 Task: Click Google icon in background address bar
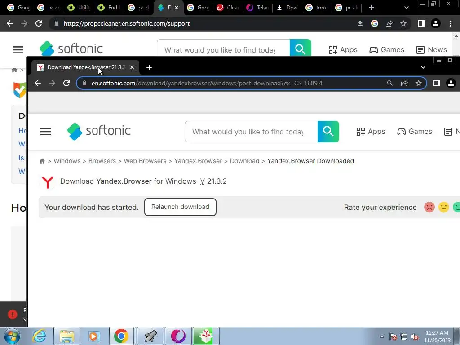point(375,23)
